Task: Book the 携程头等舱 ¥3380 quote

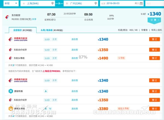Action: [154, 109]
